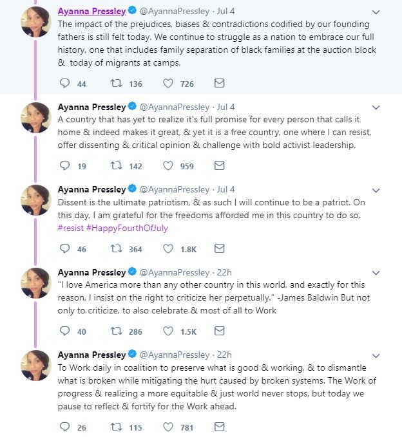This screenshot has width=402, height=437.
Task: Open the Jul 4 timestamp of first tweet
Action: (226, 11)
